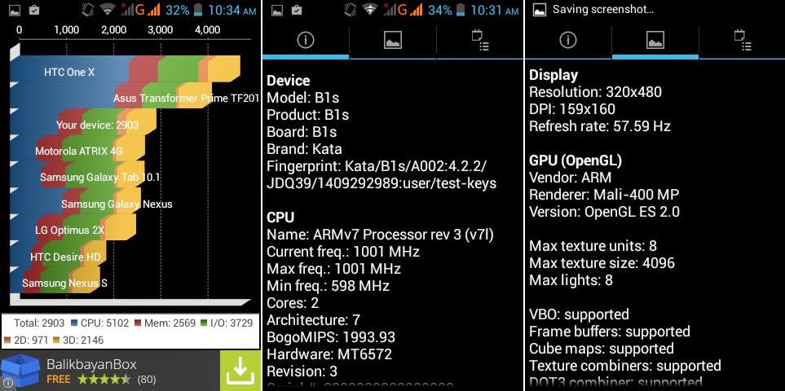Tap the Wi-Fi status icon in the left status bar
The height and width of the screenshot is (391, 785).
click(107, 10)
